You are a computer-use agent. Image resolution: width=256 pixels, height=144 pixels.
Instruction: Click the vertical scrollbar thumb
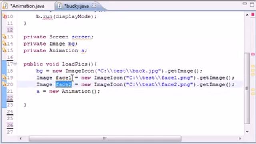click(x=247, y=88)
